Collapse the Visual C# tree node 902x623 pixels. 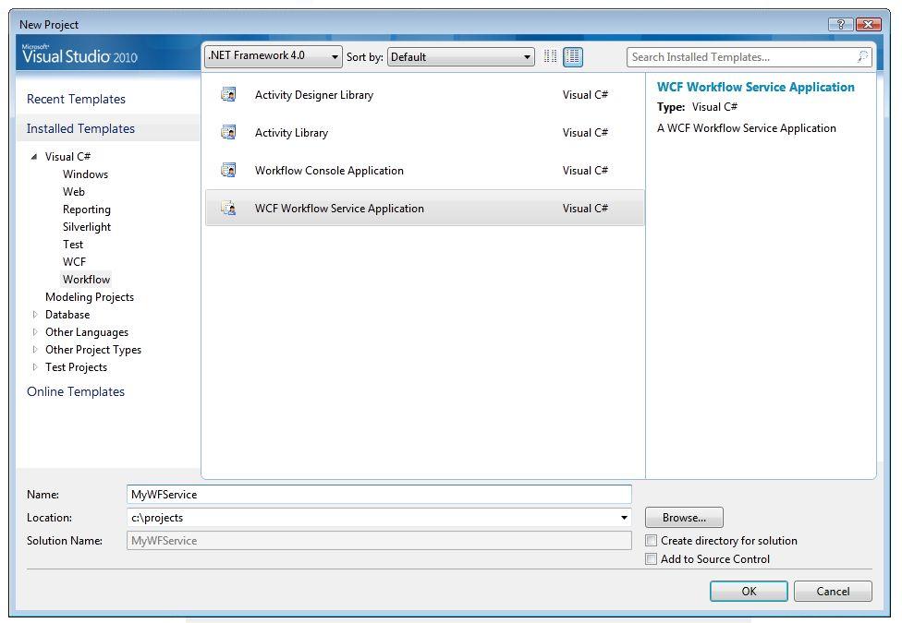tap(34, 156)
